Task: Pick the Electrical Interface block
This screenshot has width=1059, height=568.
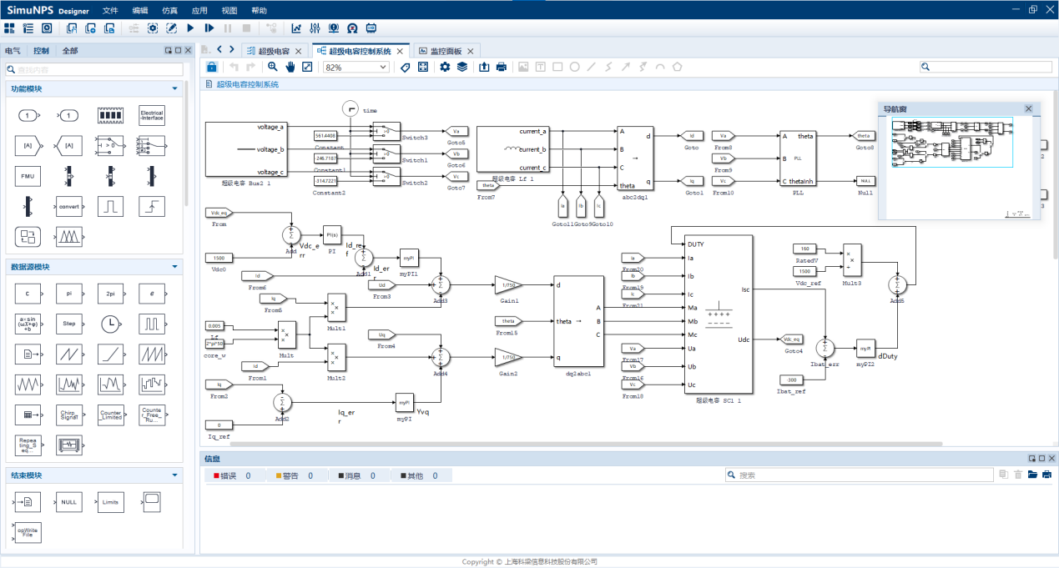Action: click(152, 116)
